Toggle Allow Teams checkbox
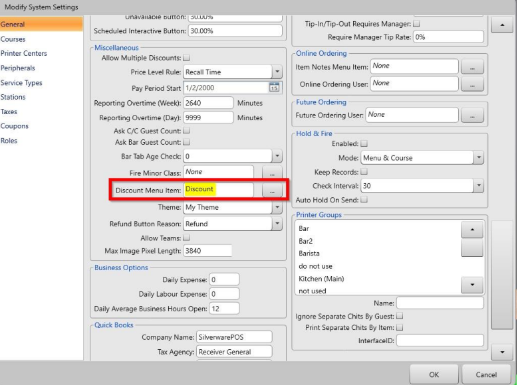The width and height of the screenshot is (518, 385). 186,238
